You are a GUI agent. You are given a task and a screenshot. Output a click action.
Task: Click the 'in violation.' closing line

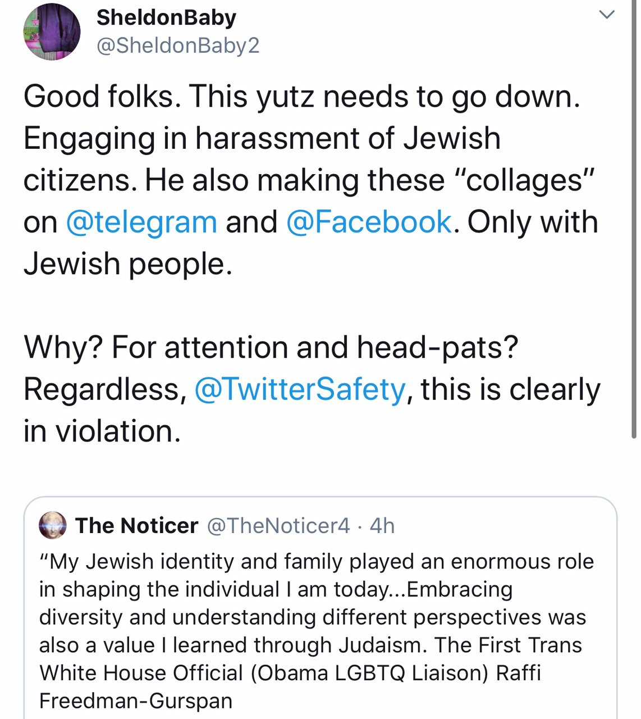102,431
